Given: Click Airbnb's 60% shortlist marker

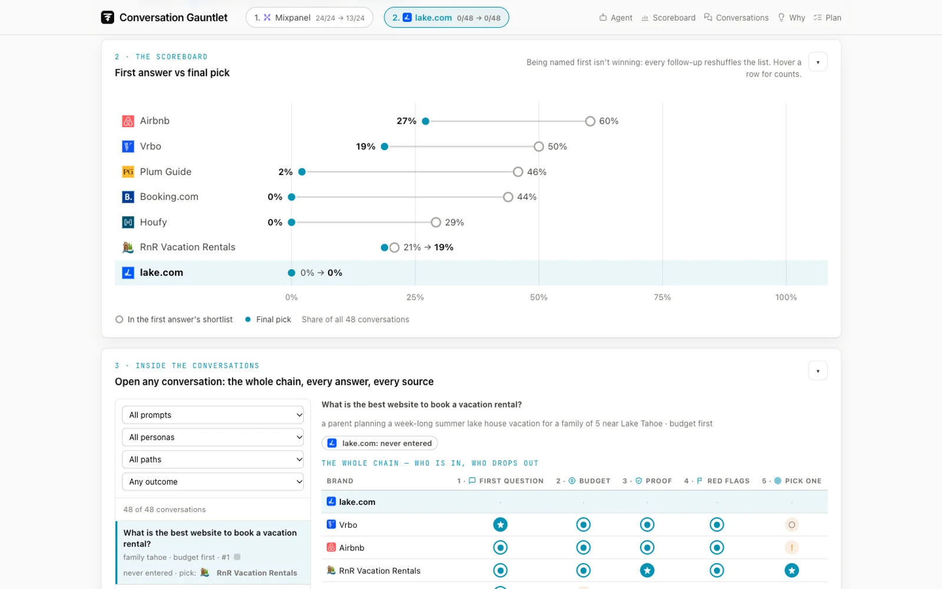Looking at the screenshot, I should [x=590, y=121].
